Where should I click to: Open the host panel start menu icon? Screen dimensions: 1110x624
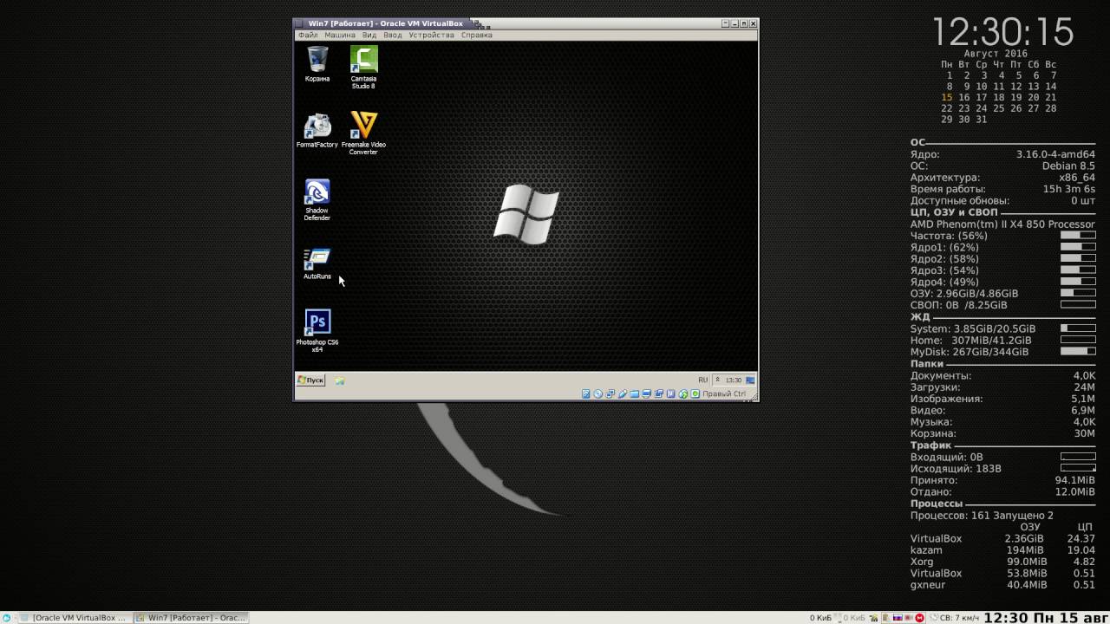coord(7,618)
